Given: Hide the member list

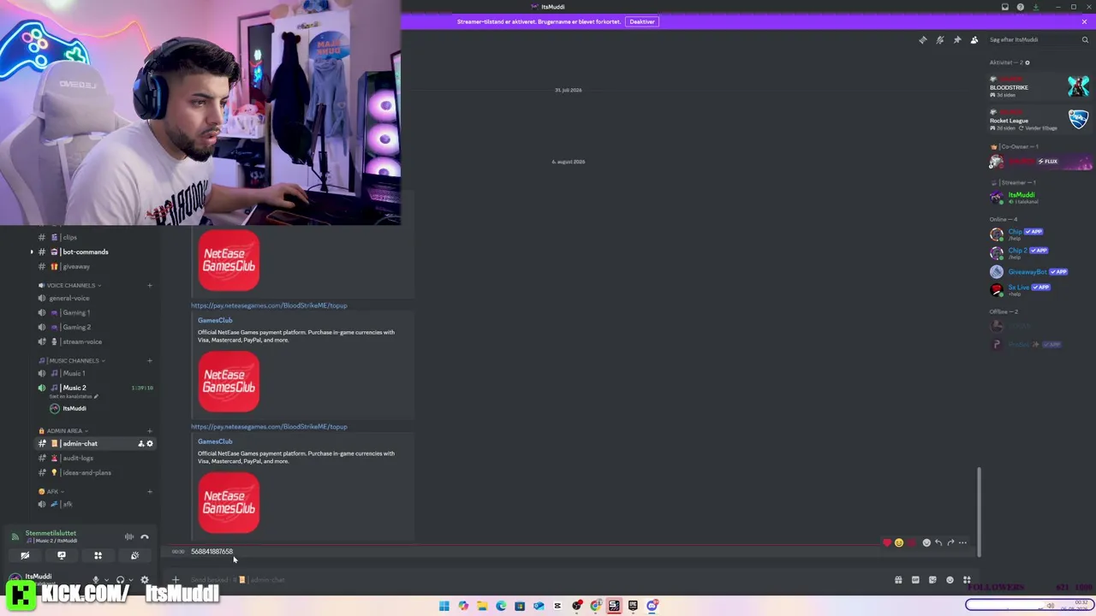Looking at the screenshot, I should click(x=974, y=40).
